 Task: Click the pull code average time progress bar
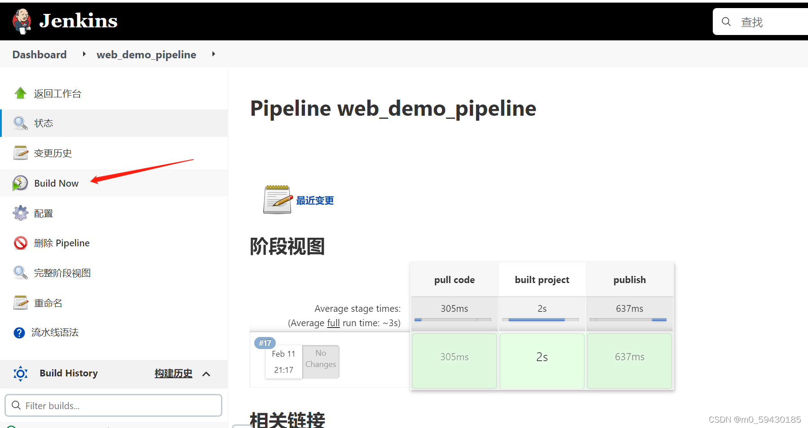[453, 320]
